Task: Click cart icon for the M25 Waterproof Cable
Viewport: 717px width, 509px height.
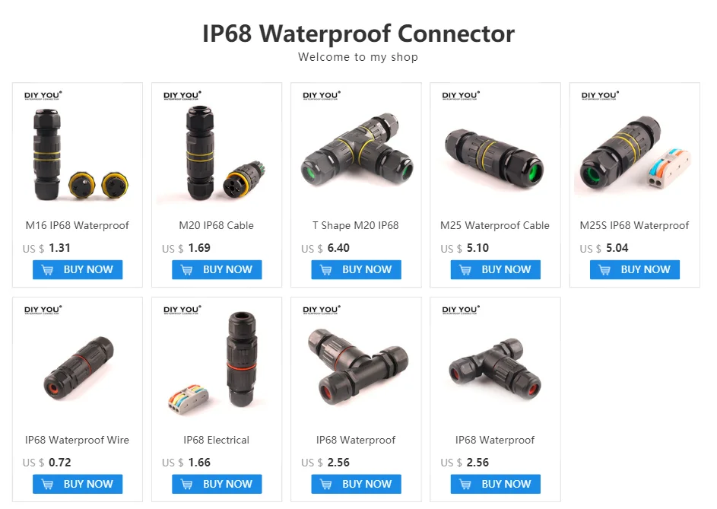Action: point(465,270)
